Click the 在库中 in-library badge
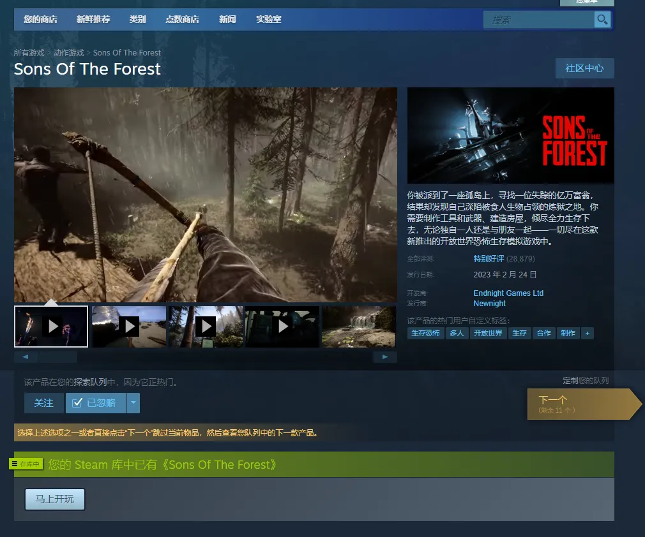 [x=26, y=464]
